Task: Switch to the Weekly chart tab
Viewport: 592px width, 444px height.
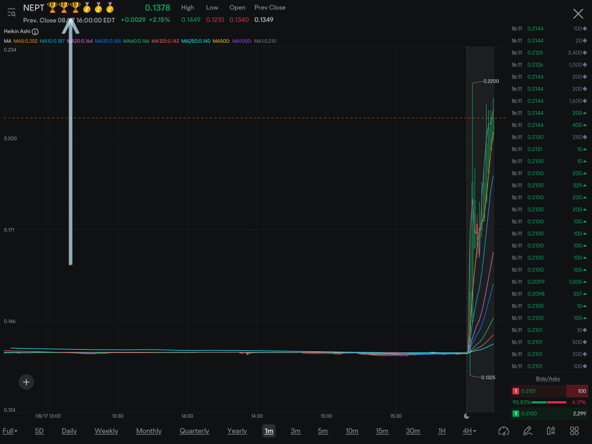Action: click(x=106, y=431)
